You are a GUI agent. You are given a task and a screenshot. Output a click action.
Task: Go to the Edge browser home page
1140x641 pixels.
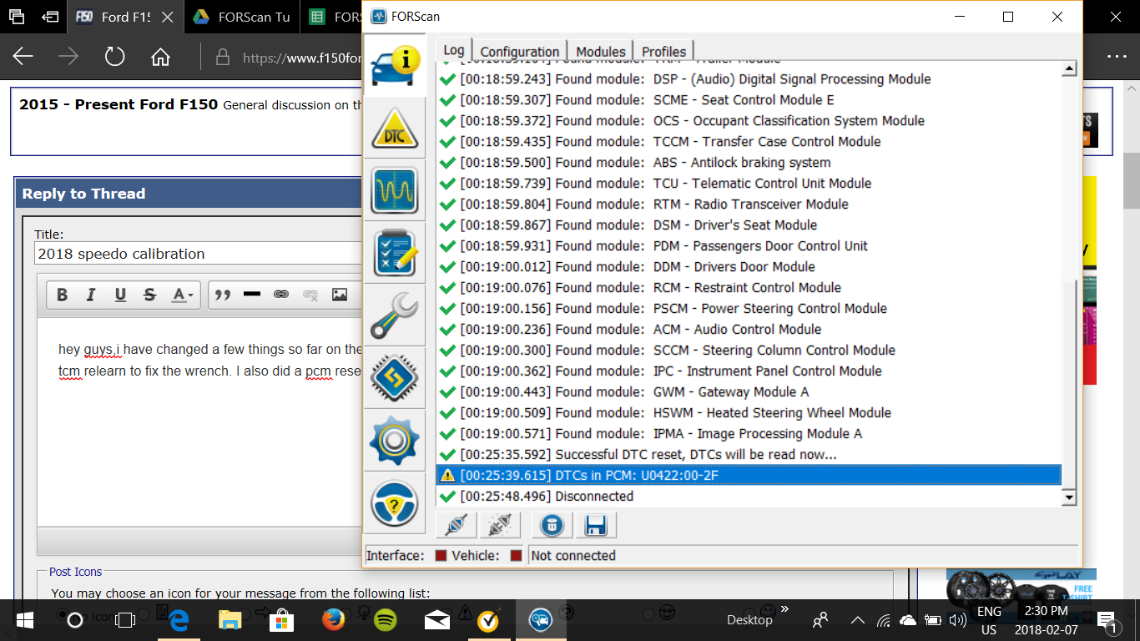click(x=160, y=57)
